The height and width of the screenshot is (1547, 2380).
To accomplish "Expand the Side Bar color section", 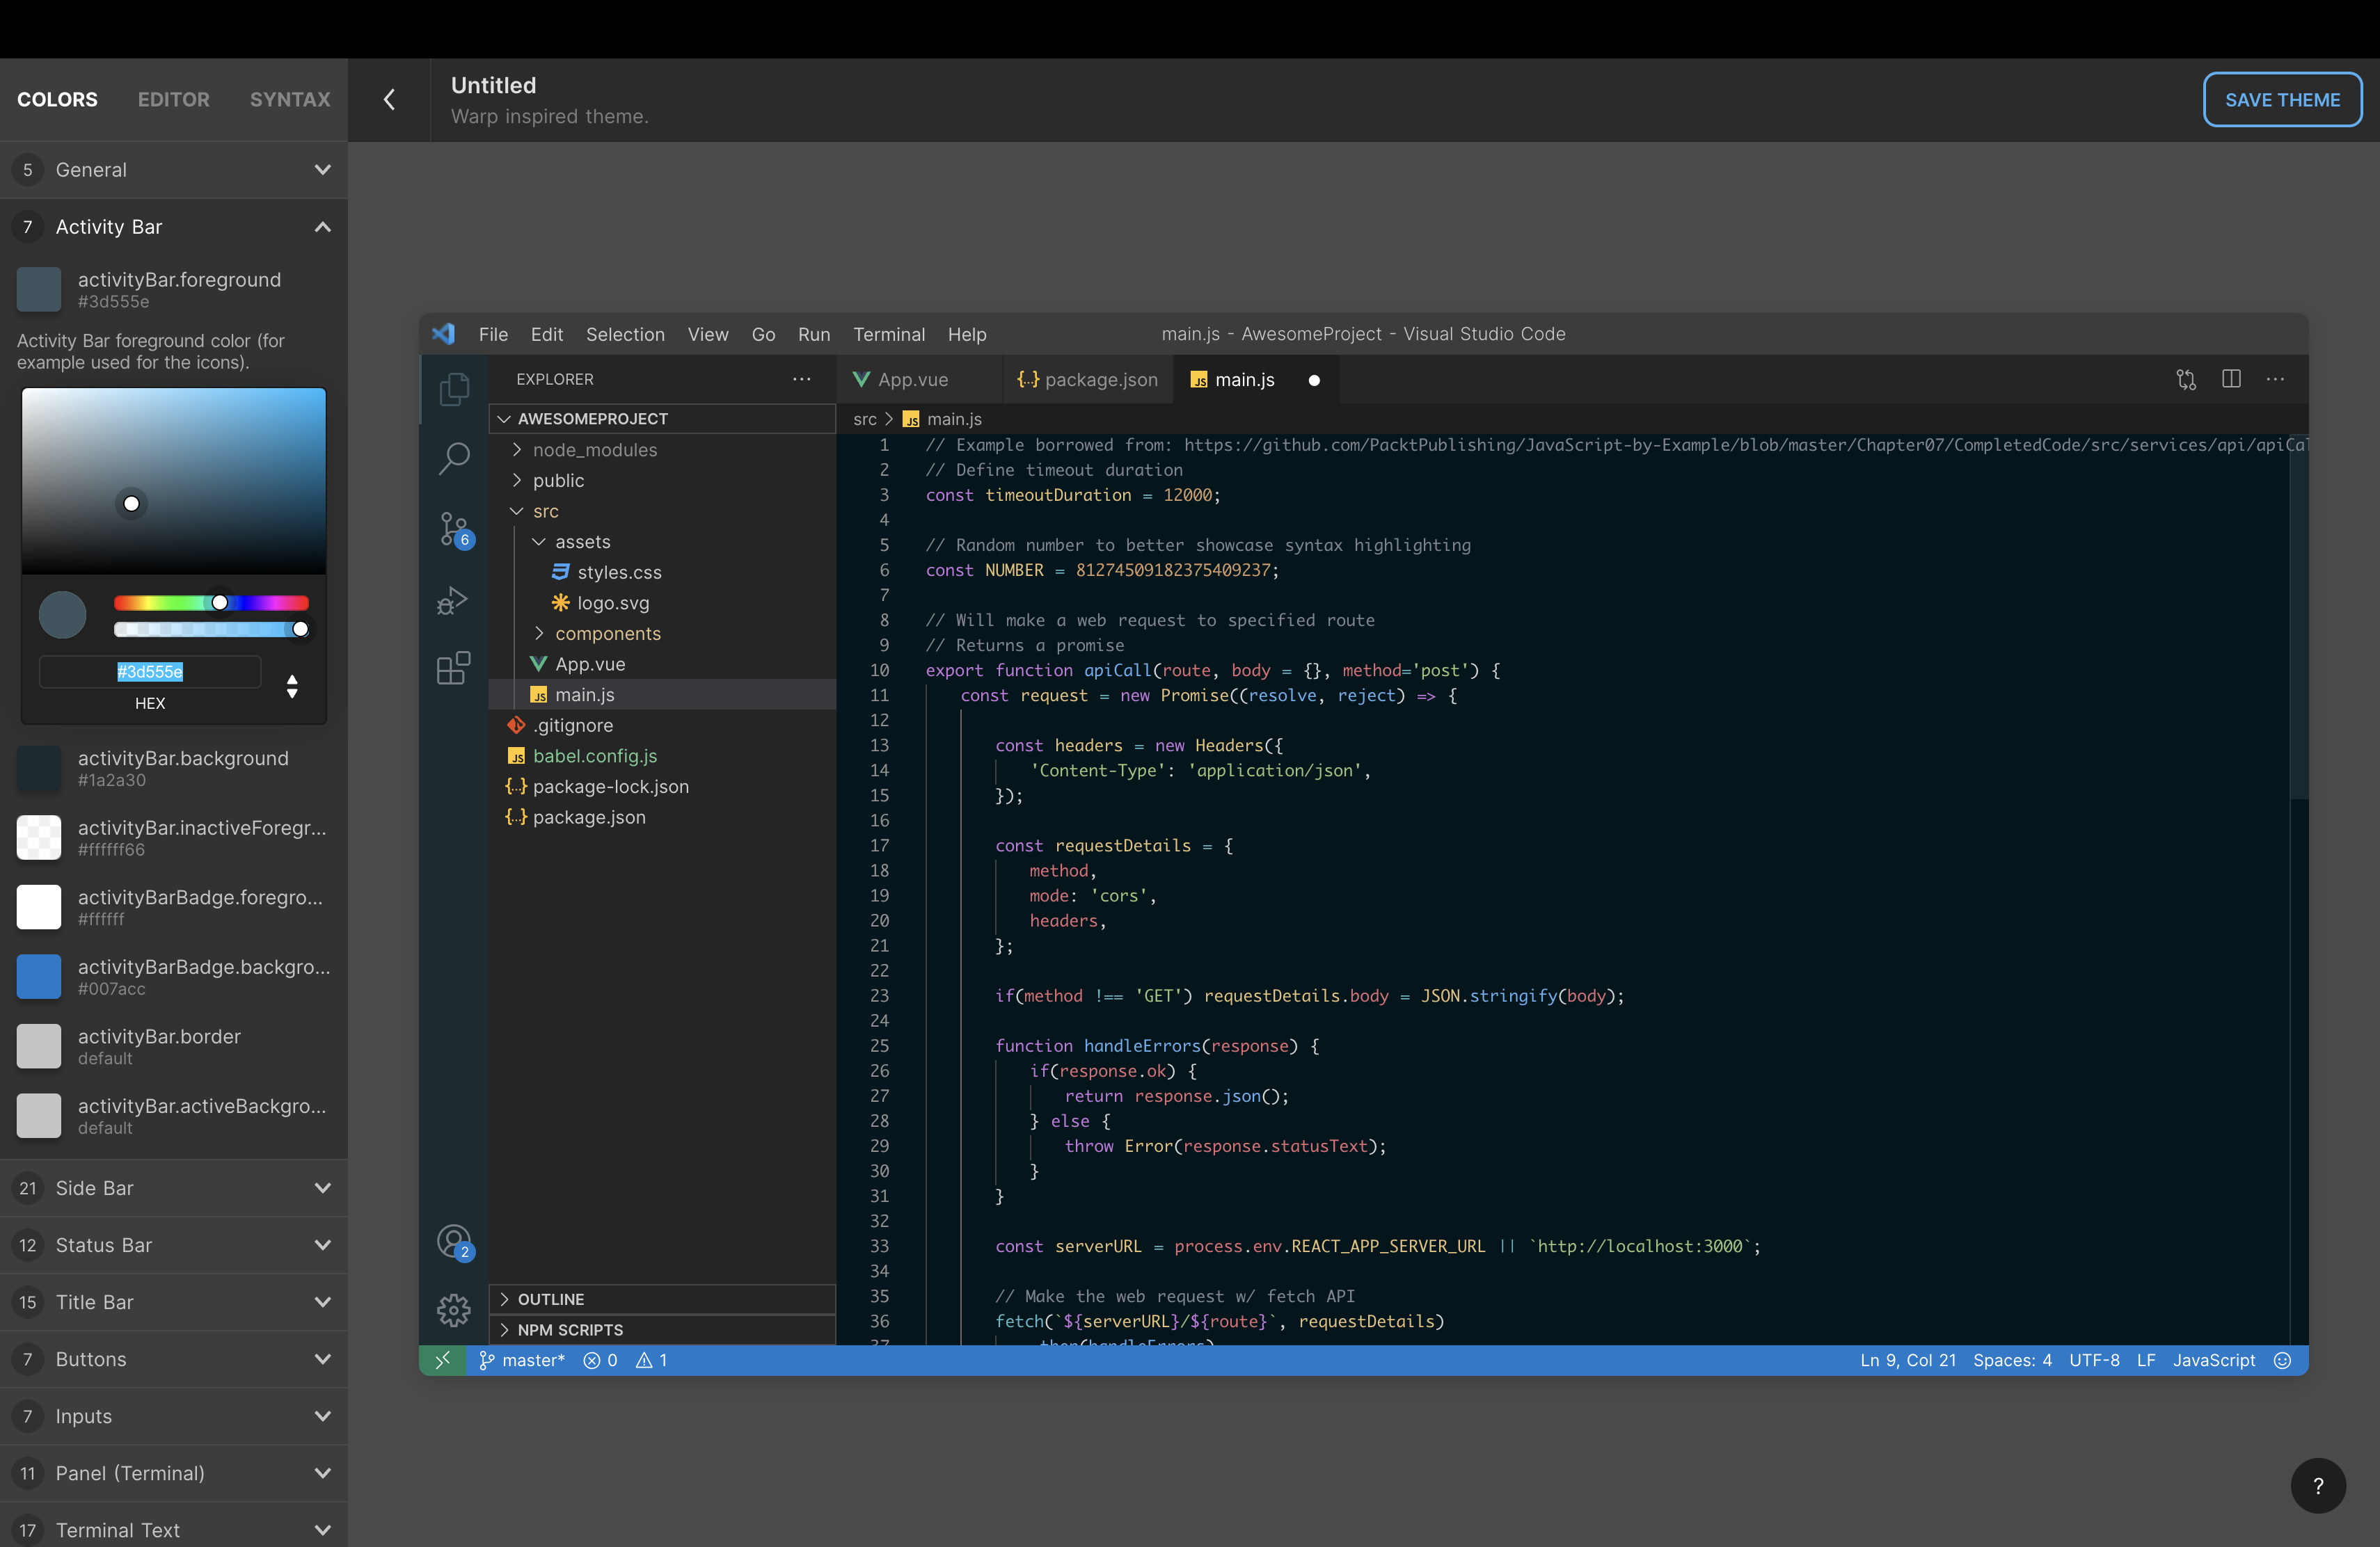I will [x=322, y=1188].
